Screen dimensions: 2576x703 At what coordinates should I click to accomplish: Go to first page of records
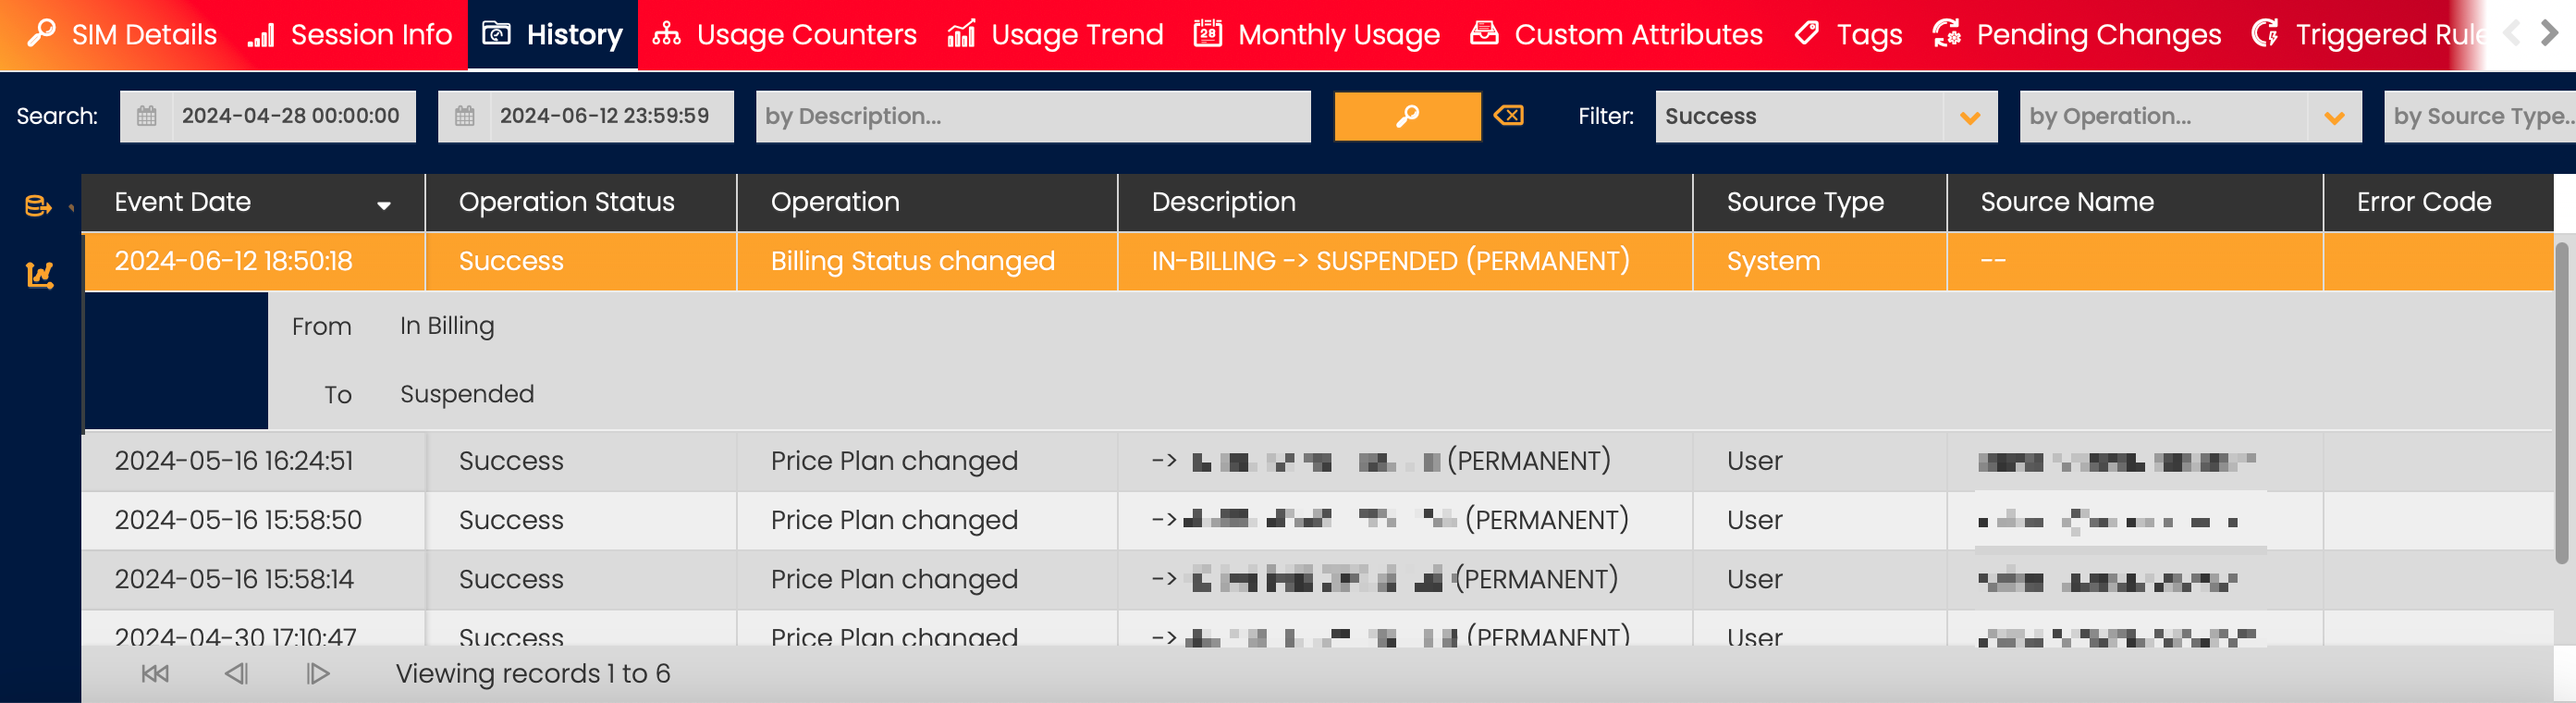155,673
